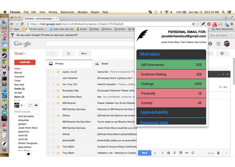235x167 pixels.
Task: Star the Jacob Kirlan-Stout test email
Action: [53, 97]
